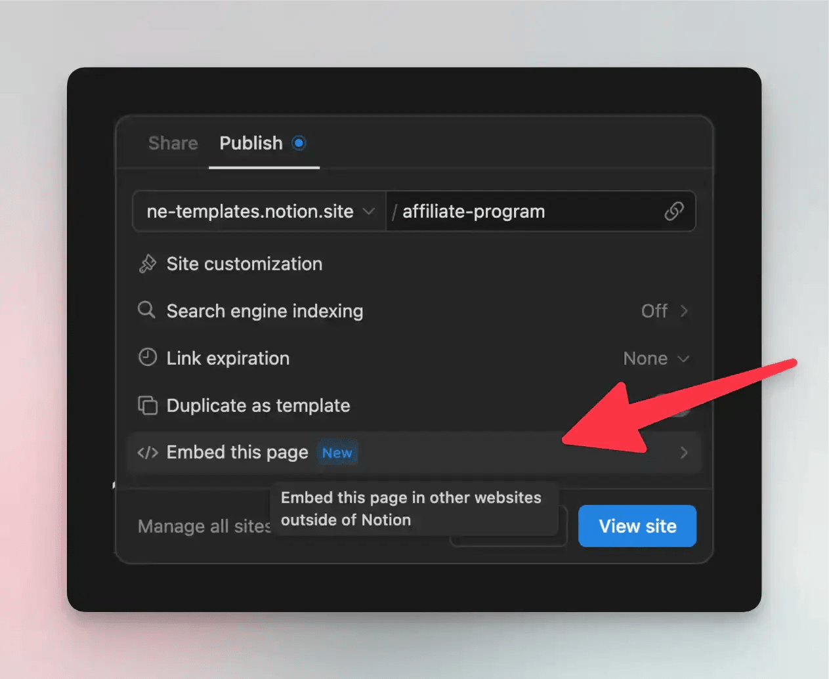The width and height of the screenshot is (829, 679).
Task: Open the Site customization row
Action: [414, 264]
